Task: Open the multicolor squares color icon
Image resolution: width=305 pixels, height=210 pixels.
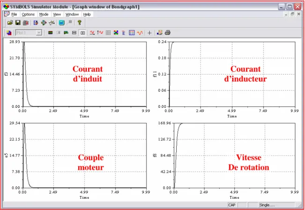Action: [x=116, y=33]
